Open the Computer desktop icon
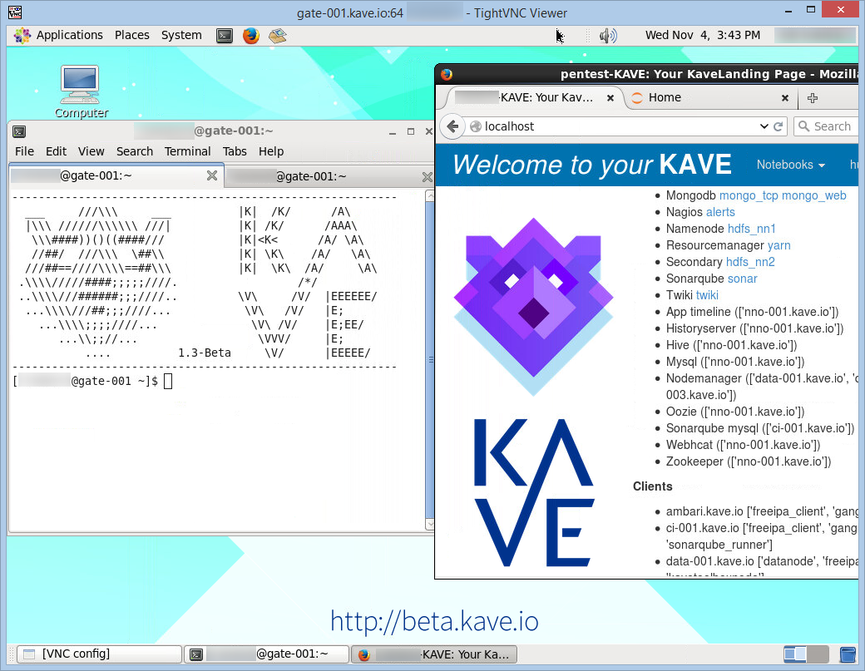 (81, 91)
